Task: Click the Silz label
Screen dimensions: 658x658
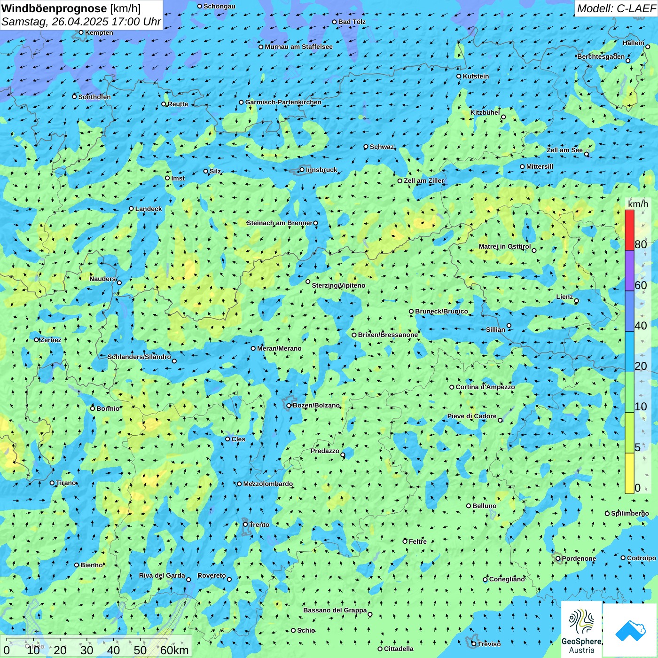Action: click(215, 171)
